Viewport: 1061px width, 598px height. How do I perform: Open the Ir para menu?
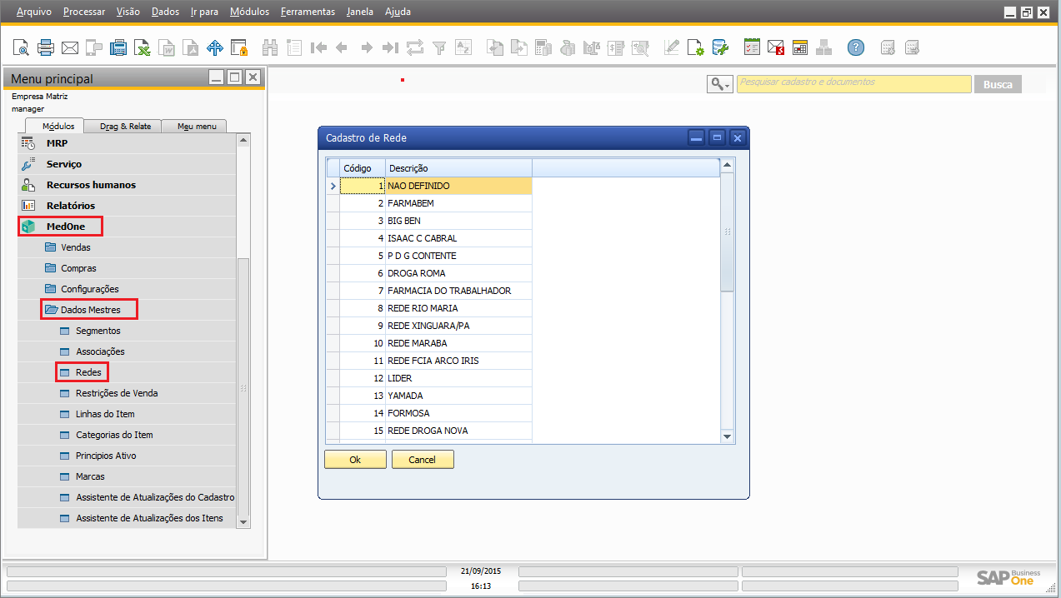pos(204,12)
